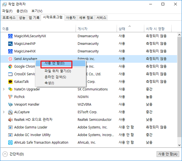Click the PicPick icon

(10, 97)
